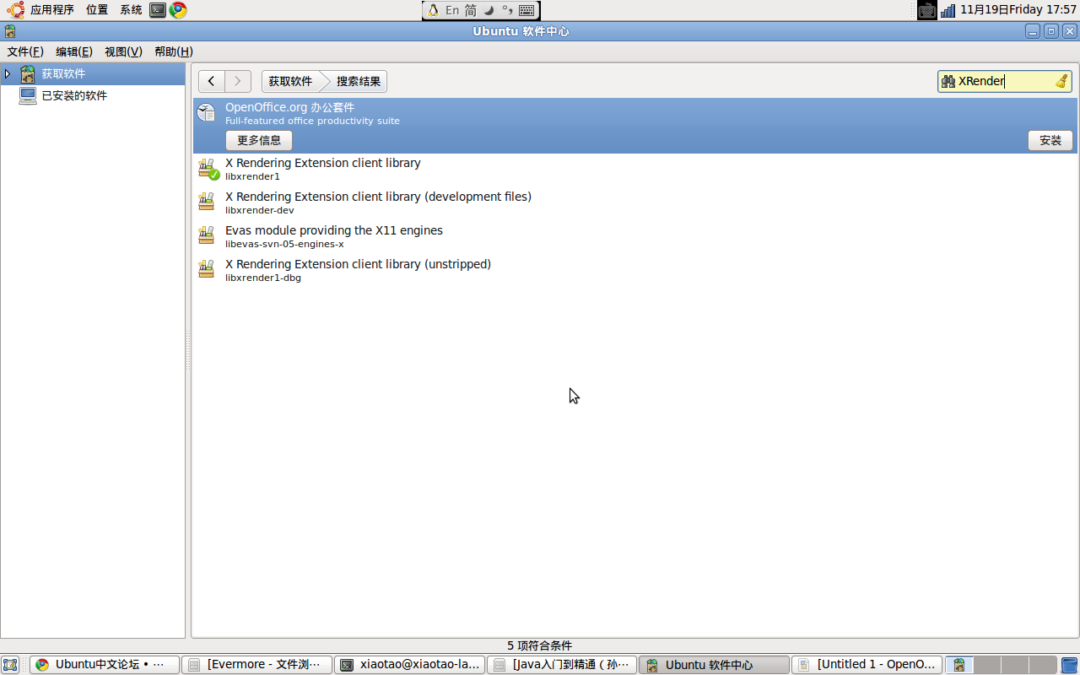Toggle the moon half-width mode icon
The width and height of the screenshot is (1080, 675).
click(x=489, y=10)
